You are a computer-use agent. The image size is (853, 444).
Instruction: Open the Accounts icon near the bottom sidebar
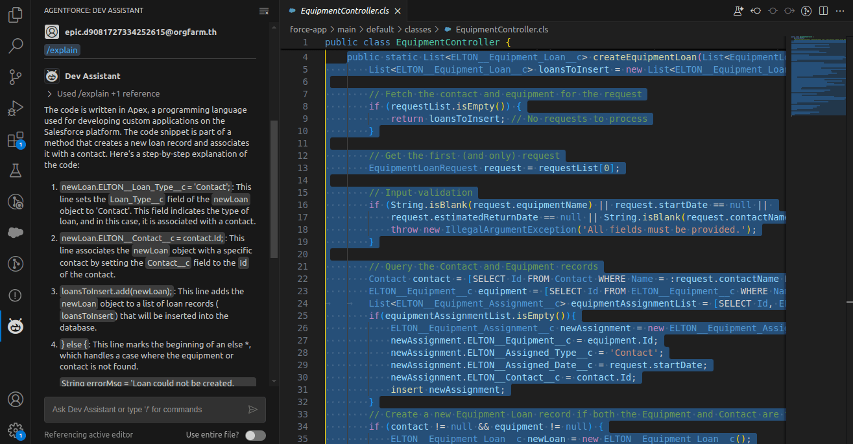tap(15, 399)
